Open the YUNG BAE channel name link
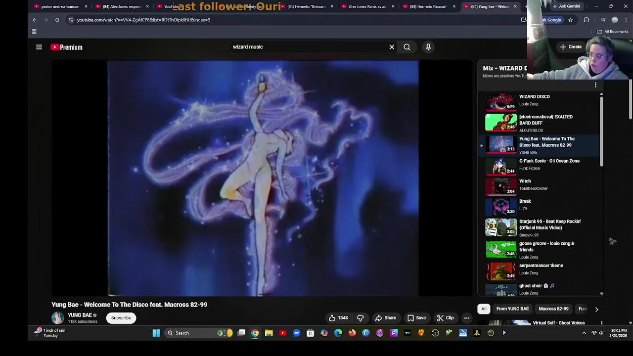 pyautogui.click(x=80, y=315)
